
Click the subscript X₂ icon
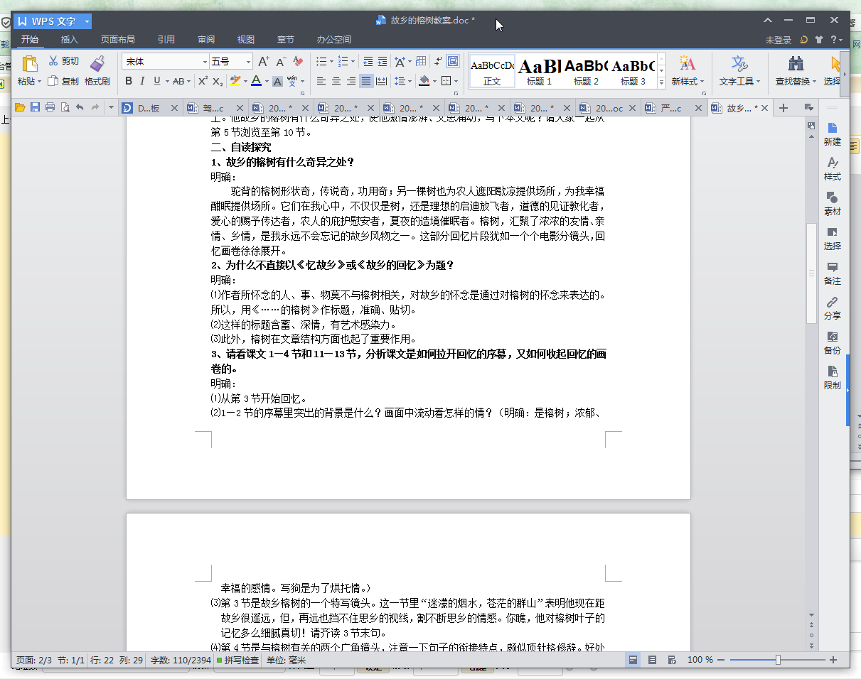218,81
